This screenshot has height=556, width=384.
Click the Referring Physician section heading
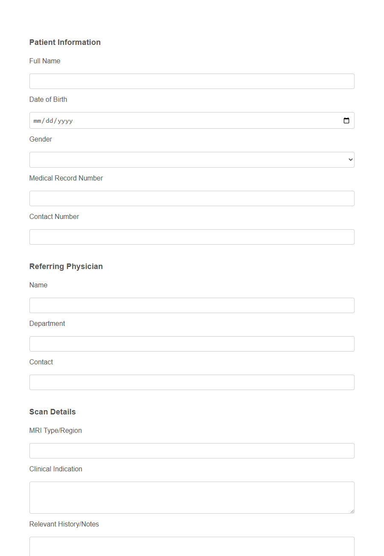click(x=66, y=266)
